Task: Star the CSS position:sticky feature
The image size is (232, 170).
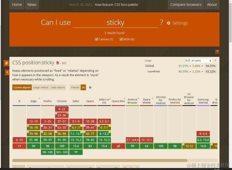Action: point(7,72)
